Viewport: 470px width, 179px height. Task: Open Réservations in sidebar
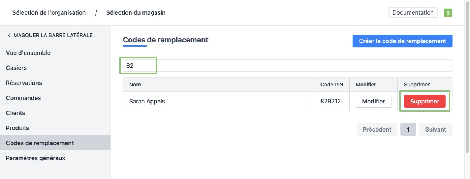[x=24, y=83]
